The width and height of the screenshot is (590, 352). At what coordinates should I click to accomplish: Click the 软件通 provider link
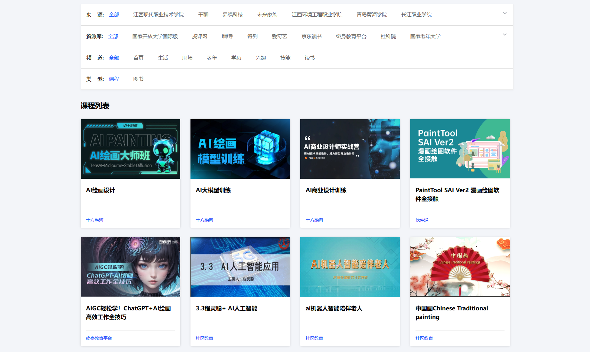point(422,220)
